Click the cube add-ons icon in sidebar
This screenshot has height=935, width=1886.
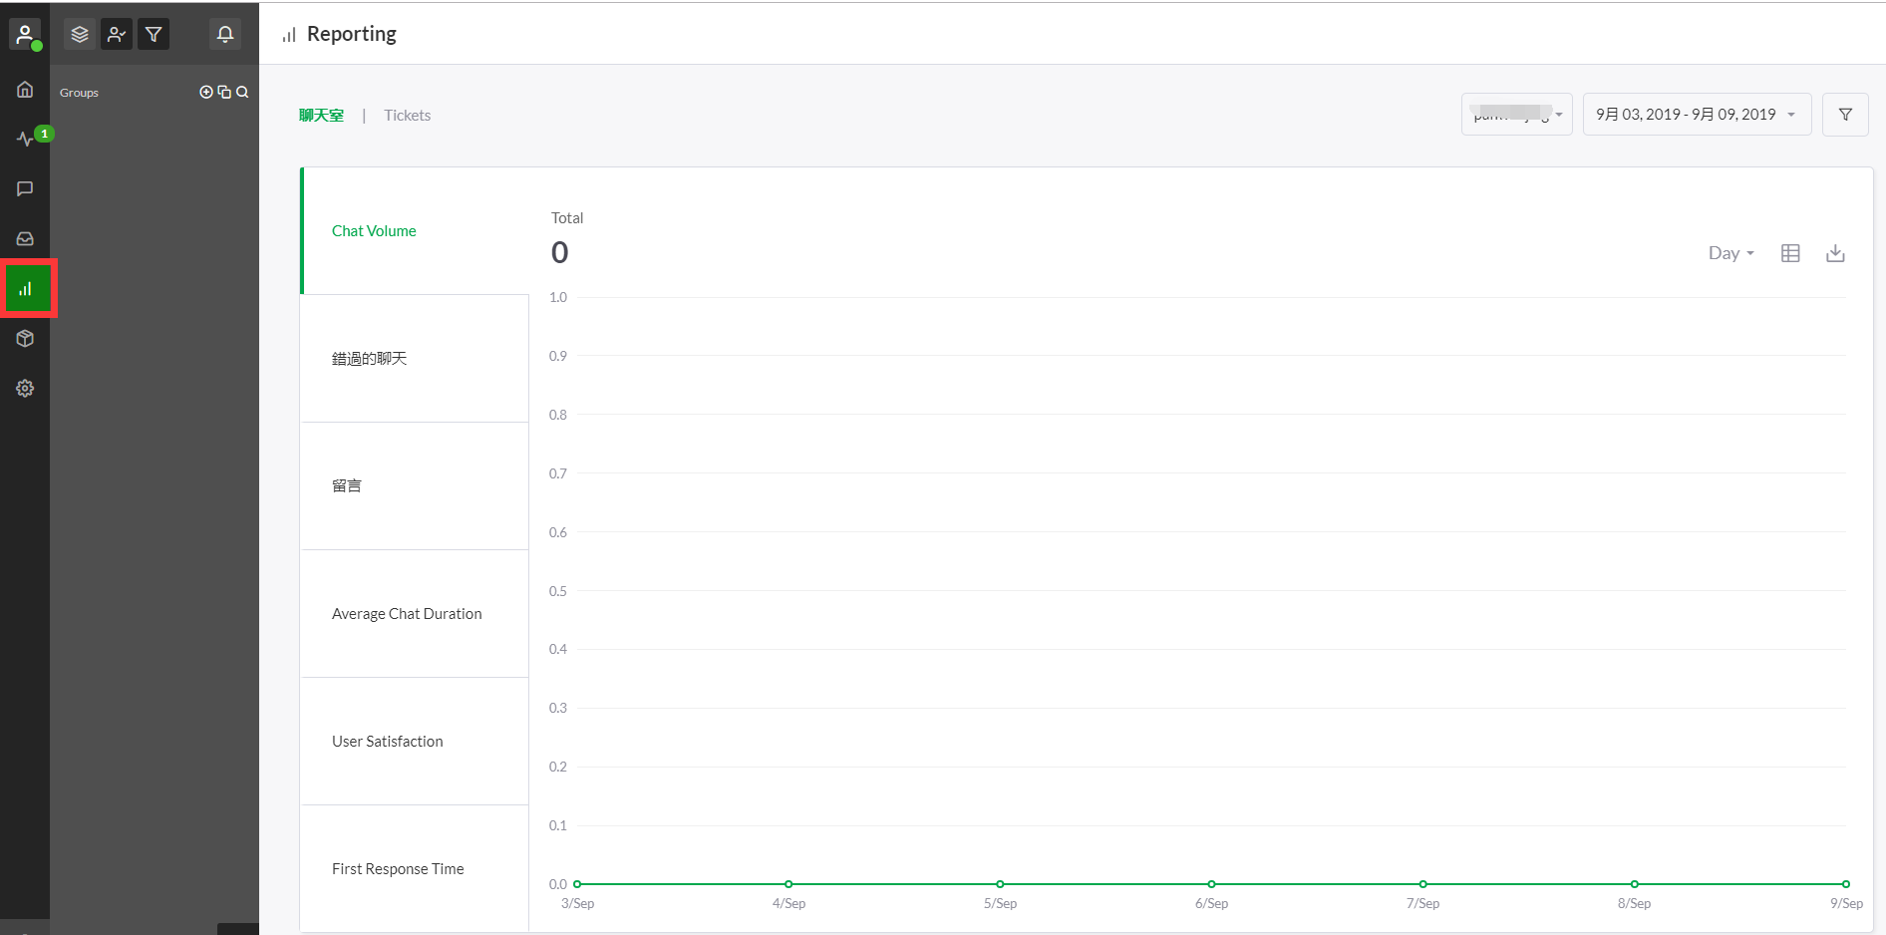click(x=25, y=339)
